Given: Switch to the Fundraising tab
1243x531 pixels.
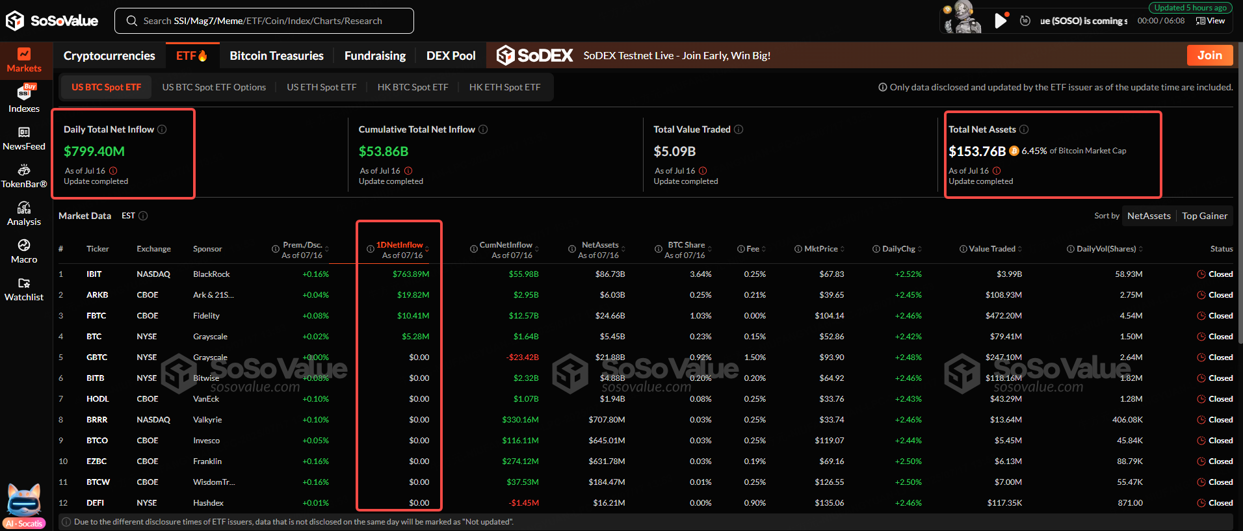Looking at the screenshot, I should tap(375, 55).
